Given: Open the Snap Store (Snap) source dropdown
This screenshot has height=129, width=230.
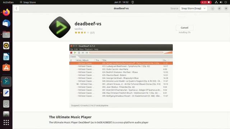Looking at the screenshot, I should click(193, 8).
